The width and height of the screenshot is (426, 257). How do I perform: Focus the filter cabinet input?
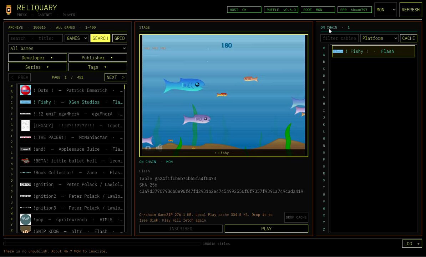tap(339, 38)
